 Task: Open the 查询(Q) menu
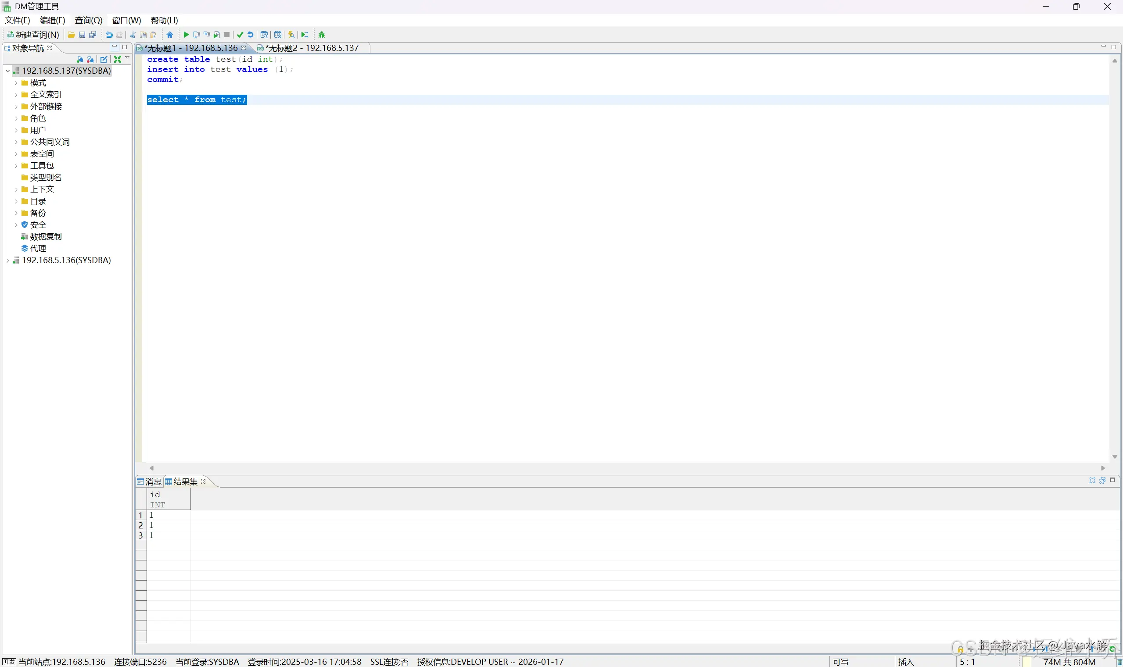(89, 20)
